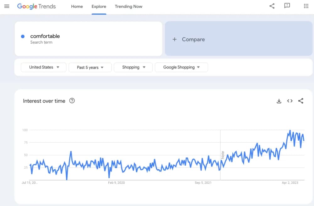Image resolution: width=314 pixels, height=206 pixels.
Task: Open the send feedback icon
Action: (x=287, y=6)
